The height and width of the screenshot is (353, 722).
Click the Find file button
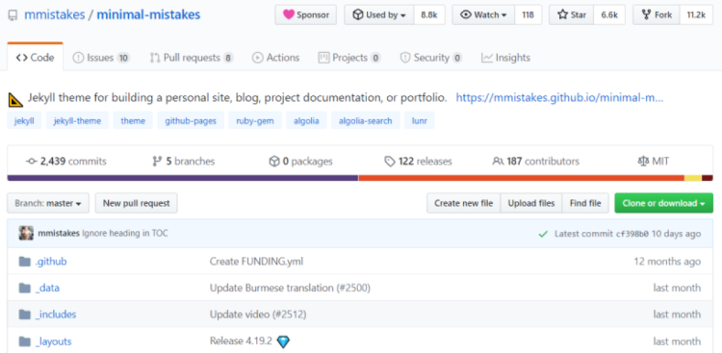coord(585,203)
